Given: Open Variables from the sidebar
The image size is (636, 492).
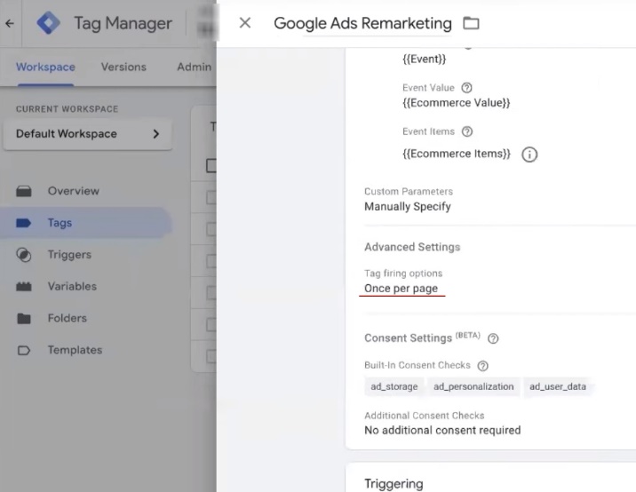Looking at the screenshot, I should click(72, 287).
